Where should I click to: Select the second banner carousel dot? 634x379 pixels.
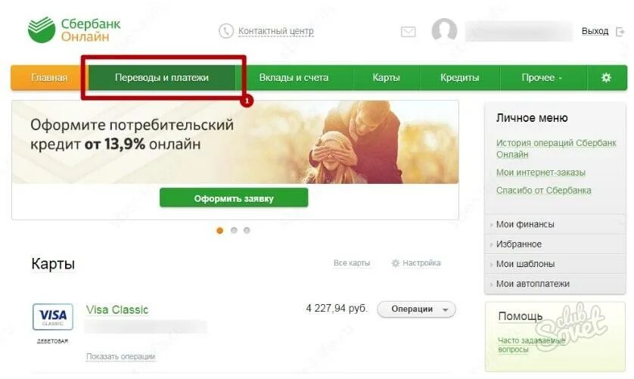[x=234, y=230]
